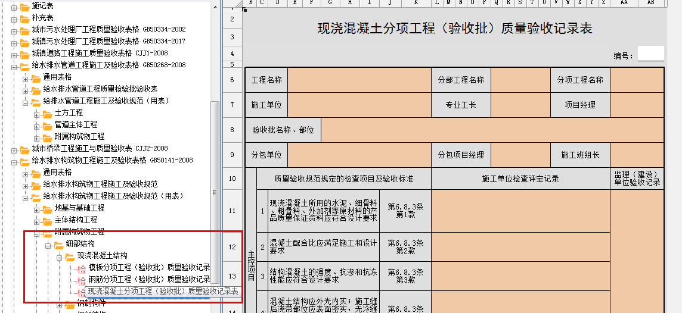682x313 pixels.
Task: Click the 检 icon beside 模板分项工程 record
Action: 82,268
